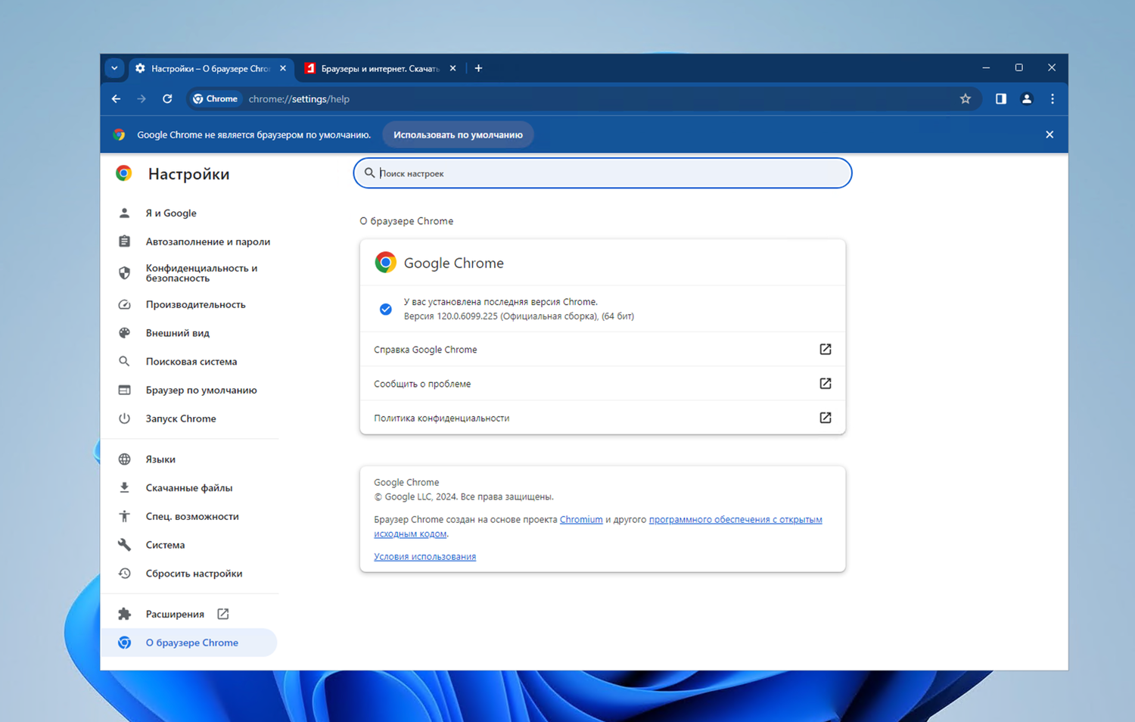Screen dimensions: 1135x722
Task: Click the reset clock icon for Сбросить настройки
Action: 125,574
